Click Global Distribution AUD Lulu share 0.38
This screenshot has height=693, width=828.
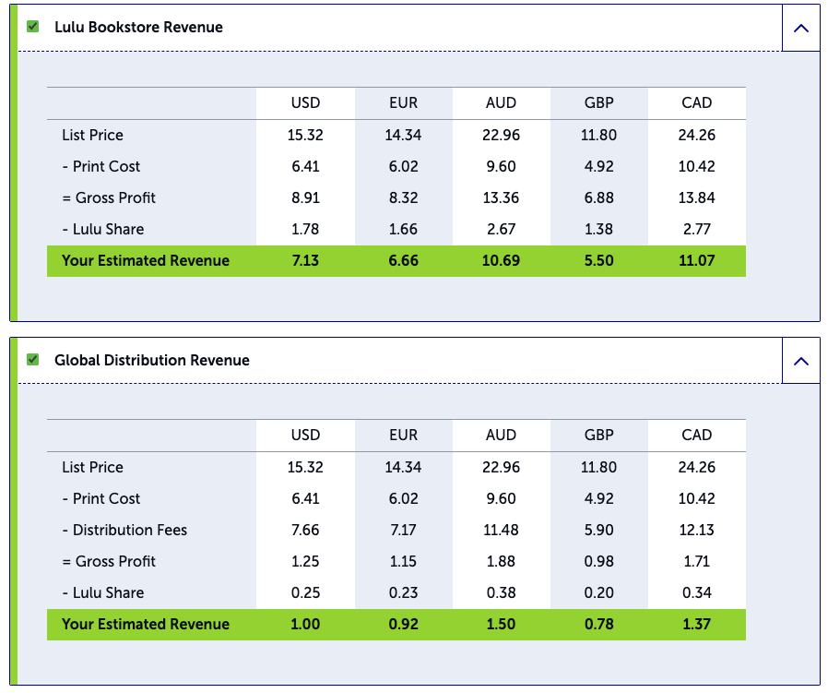coord(501,592)
